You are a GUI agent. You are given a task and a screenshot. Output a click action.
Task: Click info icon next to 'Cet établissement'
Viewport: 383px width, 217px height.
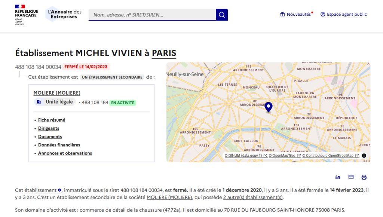click(x=59, y=190)
